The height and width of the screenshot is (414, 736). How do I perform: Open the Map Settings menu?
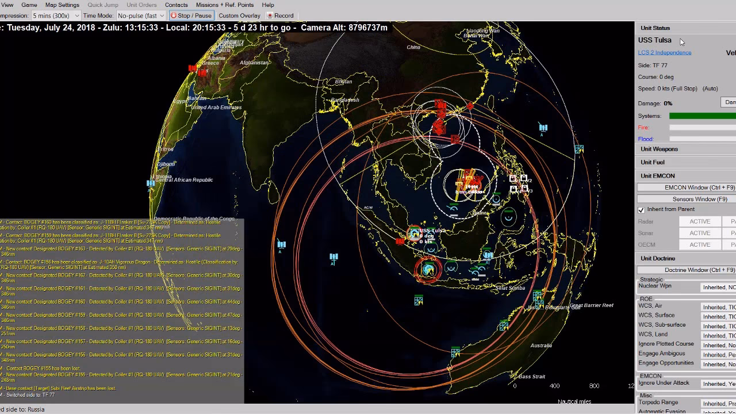click(62, 5)
